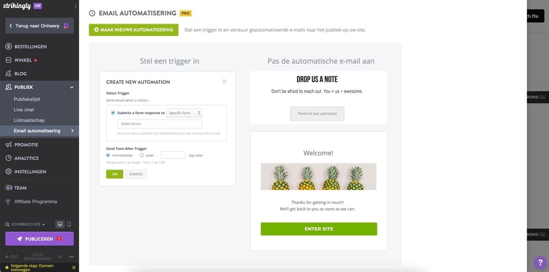This screenshot has height=272, width=549.
Task: Collapse the Publiek section
Action: coord(71,86)
